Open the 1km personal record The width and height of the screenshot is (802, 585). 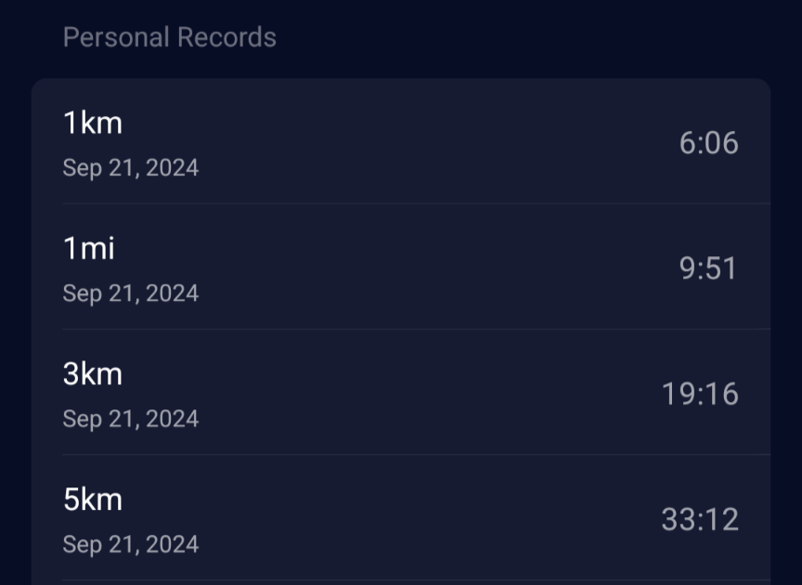click(93, 123)
